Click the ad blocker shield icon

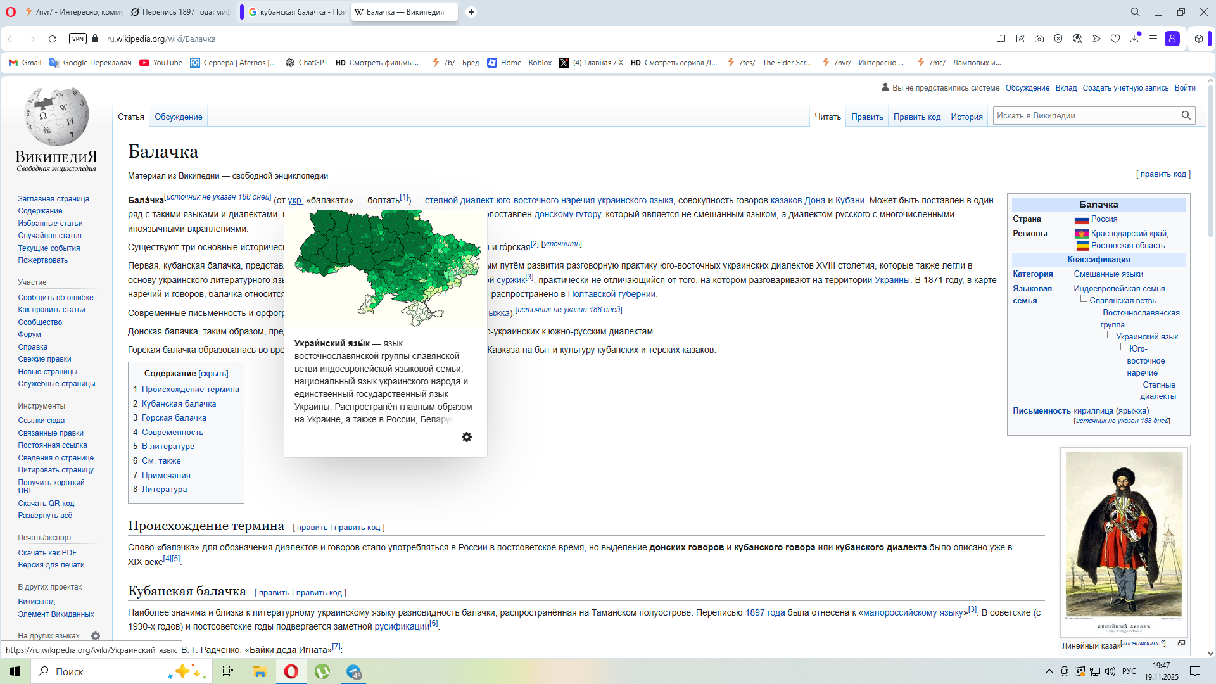(x=1058, y=39)
